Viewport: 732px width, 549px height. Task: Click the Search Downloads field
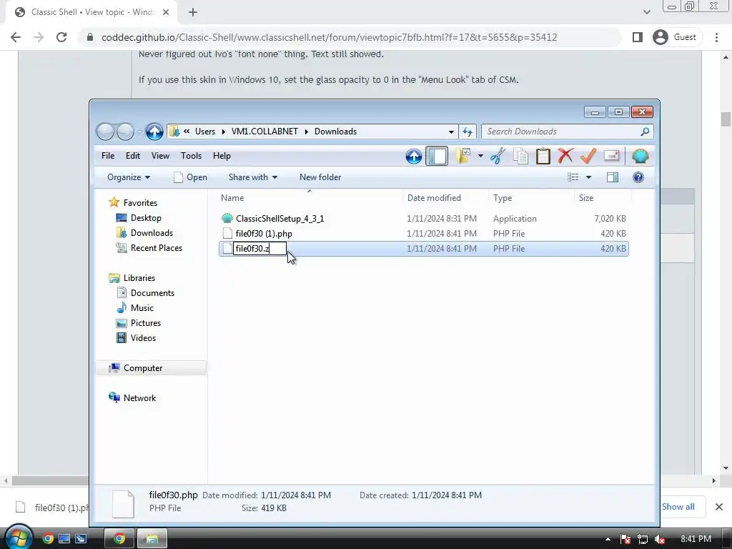click(567, 132)
